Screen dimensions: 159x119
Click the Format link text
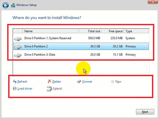click(x=87, y=82)
